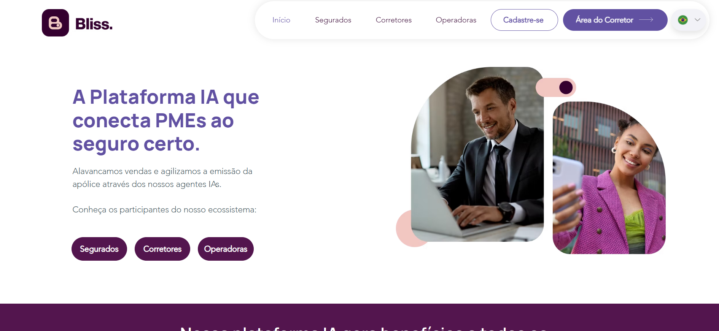Open Operadoras from the top menu
The image size is (719, 331).
(x=456, y=20)
